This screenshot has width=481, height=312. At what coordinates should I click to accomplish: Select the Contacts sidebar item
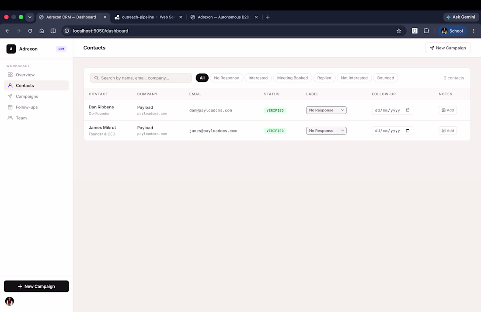(x=36, y=86)
